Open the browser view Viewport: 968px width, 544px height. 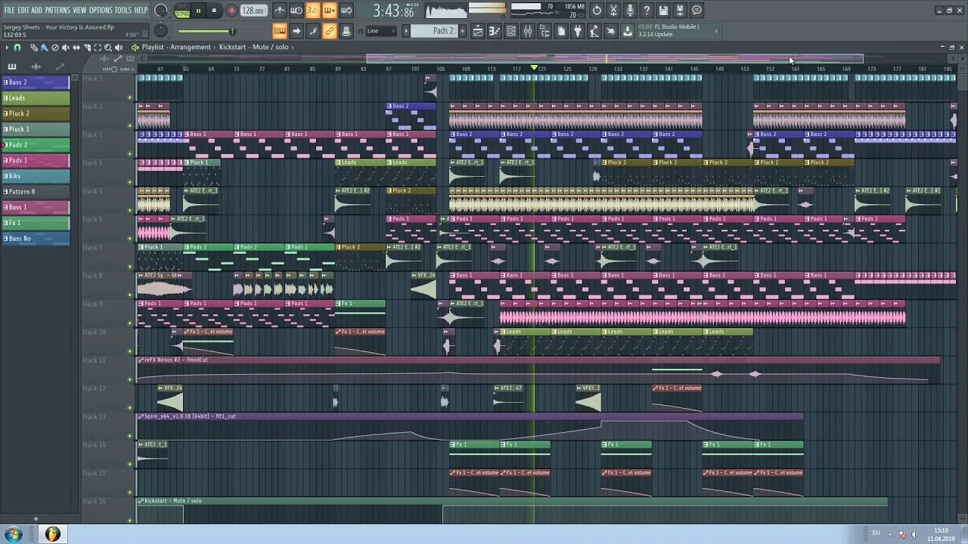tap(544, 31)
